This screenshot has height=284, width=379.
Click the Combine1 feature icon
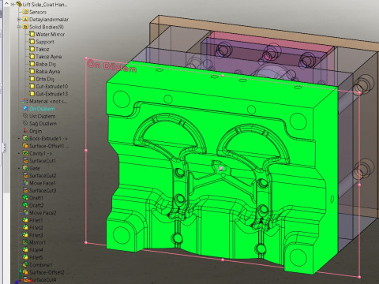[25, 264]
